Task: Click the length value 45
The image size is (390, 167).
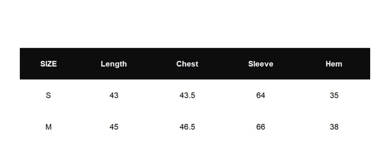Action: point(114,127)
